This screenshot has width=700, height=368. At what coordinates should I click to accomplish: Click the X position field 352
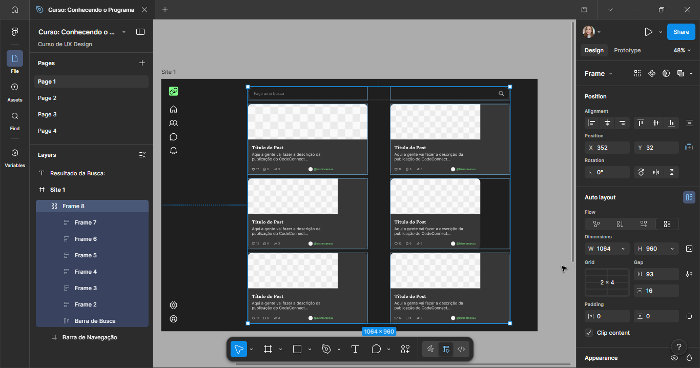tap(607, 148)
